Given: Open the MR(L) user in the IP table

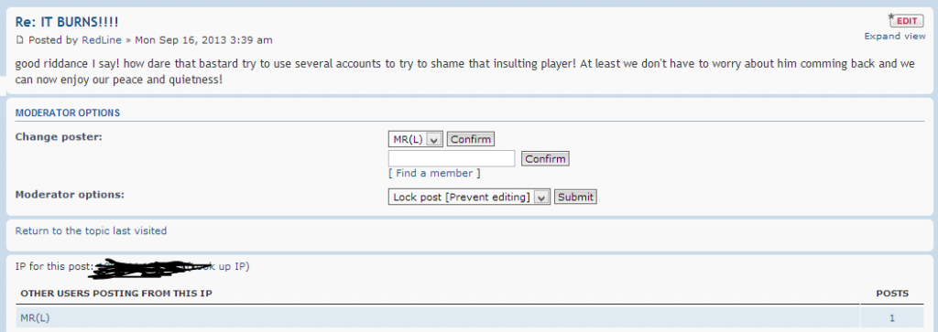Looking at the screenshot, I should 36,318.
